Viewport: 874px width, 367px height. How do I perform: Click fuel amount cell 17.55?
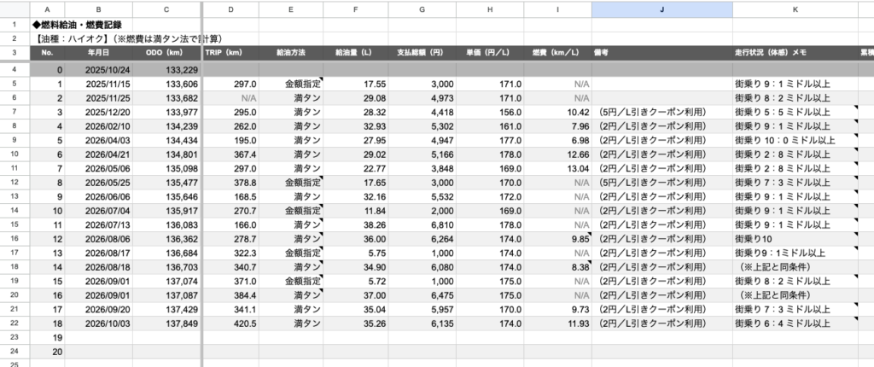(356, 84)
